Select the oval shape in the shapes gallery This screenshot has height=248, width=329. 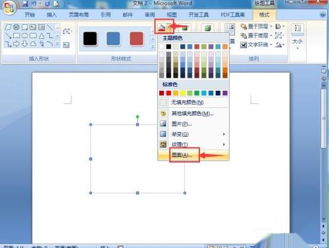[x=25, y=36]
